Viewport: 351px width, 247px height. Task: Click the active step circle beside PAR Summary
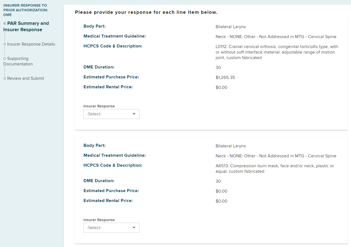[5, 24]
